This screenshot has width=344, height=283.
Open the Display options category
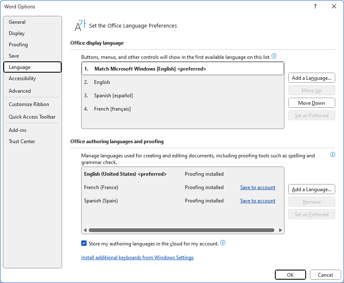pos(32,33)
